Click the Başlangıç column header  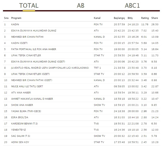click(119, 18)
